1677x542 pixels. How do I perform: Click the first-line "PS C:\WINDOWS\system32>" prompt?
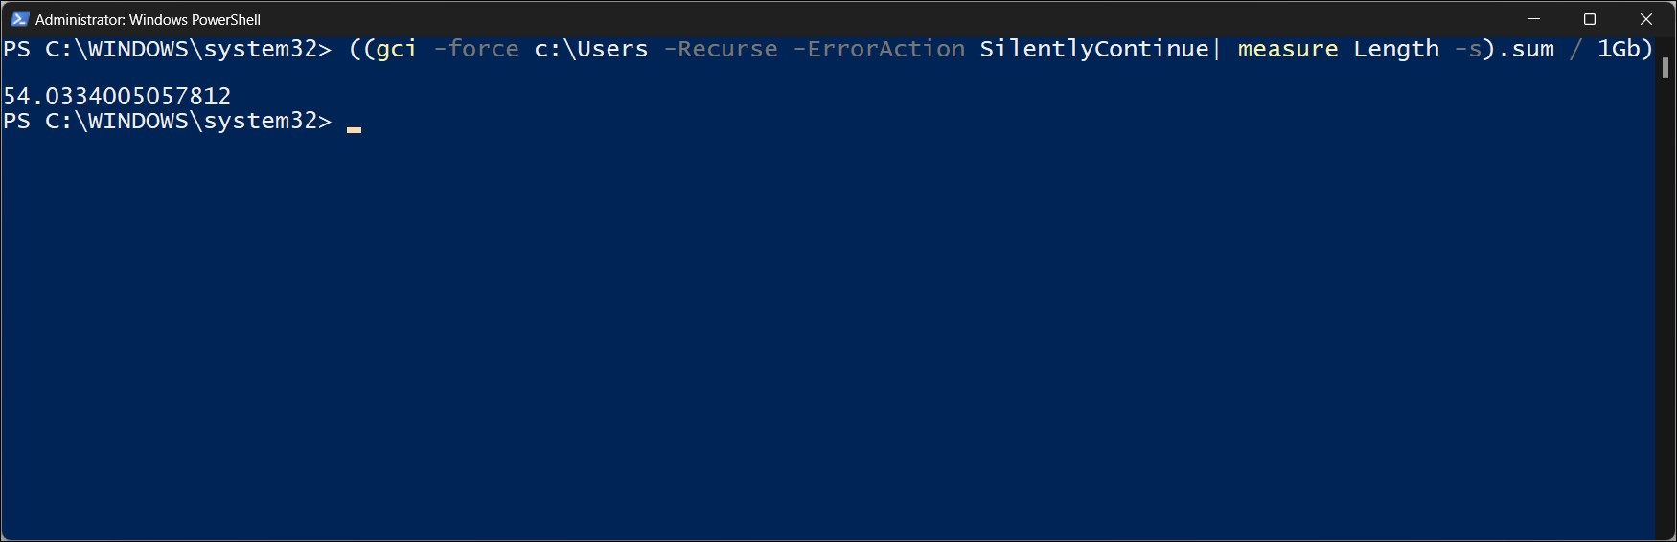(x=167, y=49)
